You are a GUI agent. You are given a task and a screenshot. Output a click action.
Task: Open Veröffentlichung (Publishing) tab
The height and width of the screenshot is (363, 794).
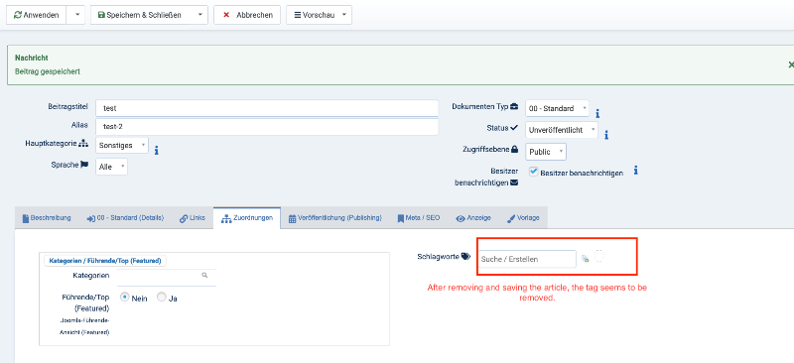point(334,218)
